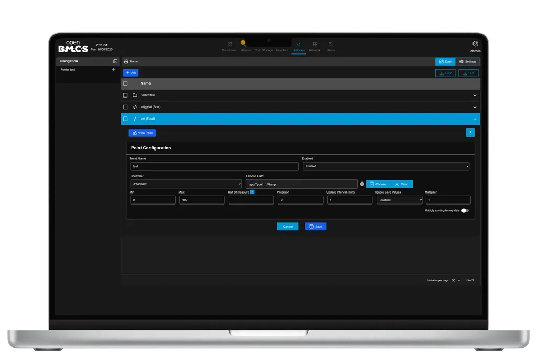537x354 pixels.
Task: Collapse the Navigation panel icon
Action: coord(115,61)
